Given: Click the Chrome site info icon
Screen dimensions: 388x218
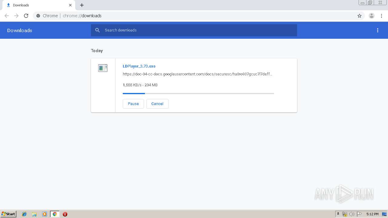Looking at the screenshot, I should pyautogui.click(x=38, y=16).
